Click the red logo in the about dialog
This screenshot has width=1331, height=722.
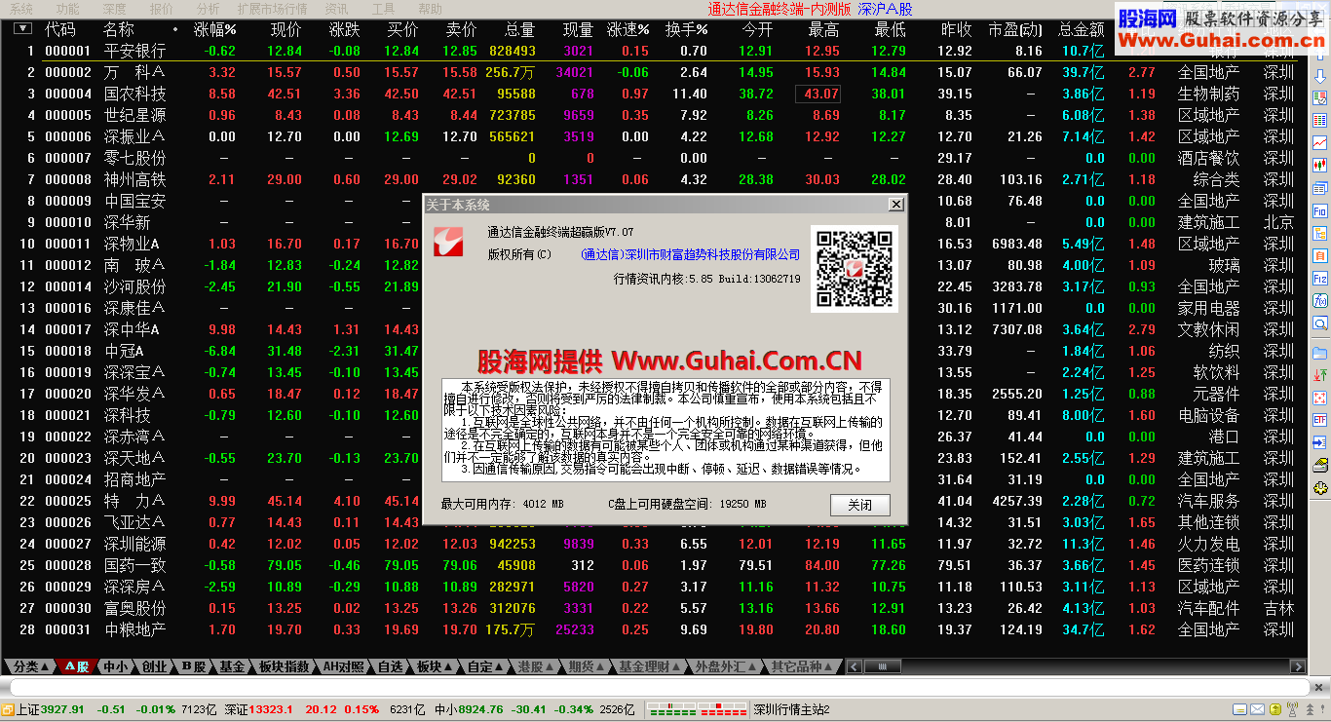(x=448, y=241)
